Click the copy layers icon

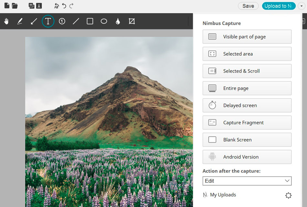coord(31,6)
